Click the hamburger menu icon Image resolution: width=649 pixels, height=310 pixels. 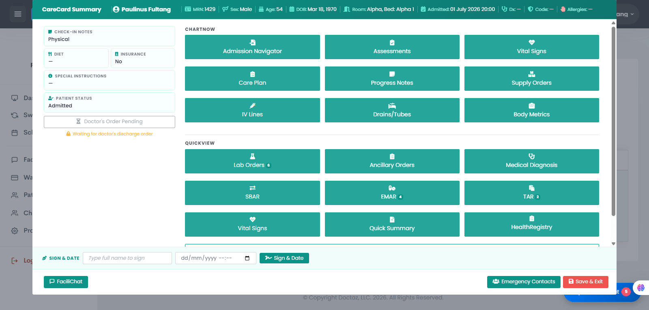[18, 14]
